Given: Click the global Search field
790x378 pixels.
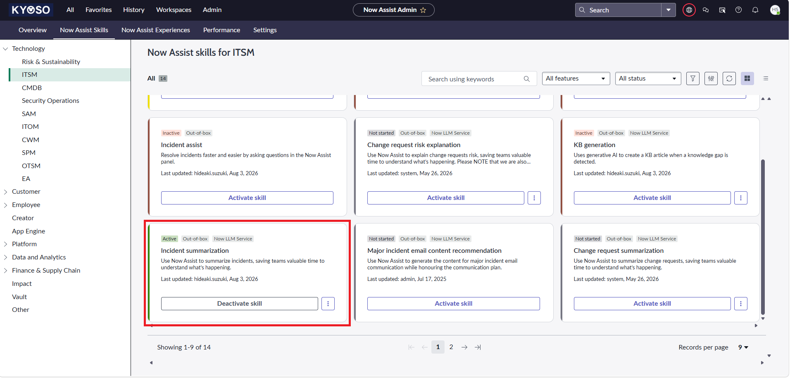Looking at the screenshot, I should [618, 10].
